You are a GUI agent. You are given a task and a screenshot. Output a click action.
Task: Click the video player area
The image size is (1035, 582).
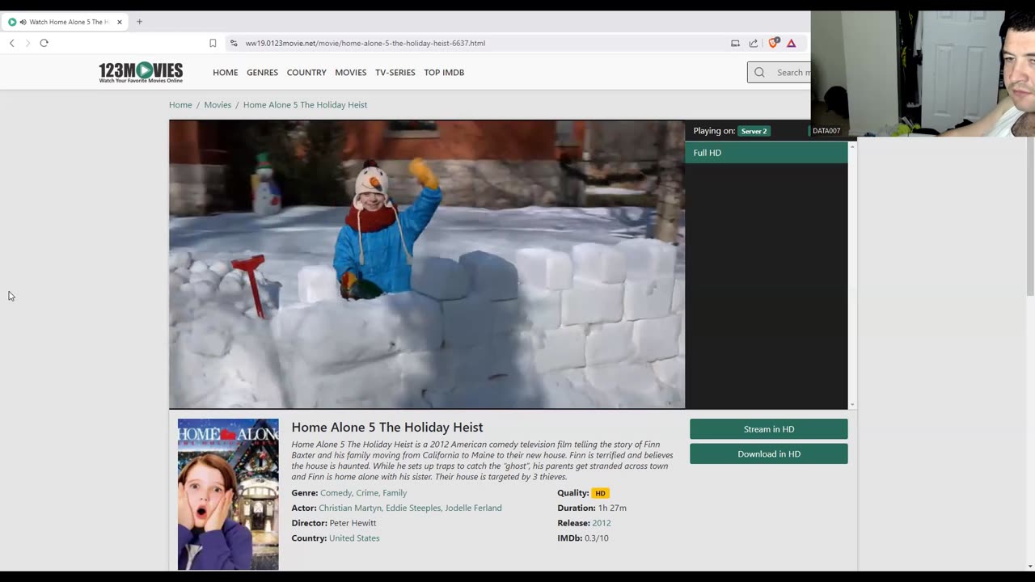click(427, 264)
